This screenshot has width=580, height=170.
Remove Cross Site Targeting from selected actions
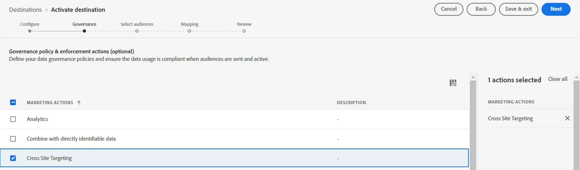pos(567,118)
